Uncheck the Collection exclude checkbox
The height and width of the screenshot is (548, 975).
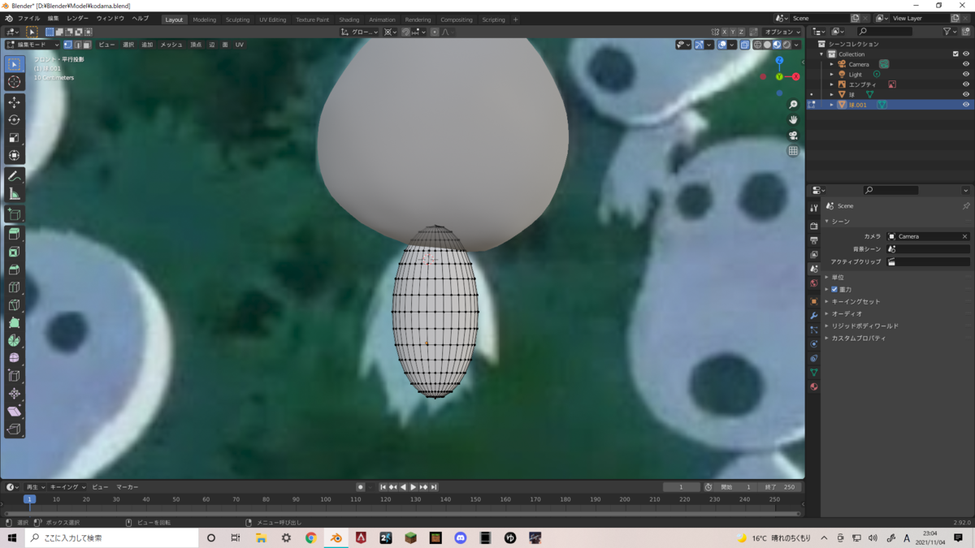[x=955, y=54]
